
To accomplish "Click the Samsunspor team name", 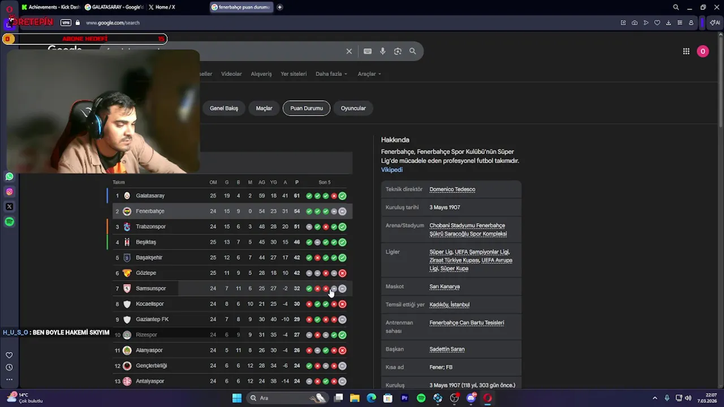I will [151, 288].
